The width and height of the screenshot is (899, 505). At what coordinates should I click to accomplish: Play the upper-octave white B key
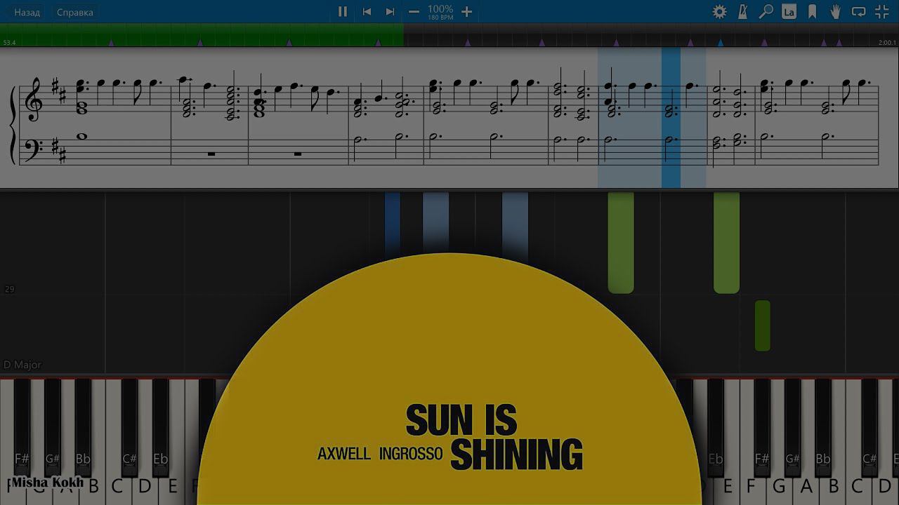832,485
